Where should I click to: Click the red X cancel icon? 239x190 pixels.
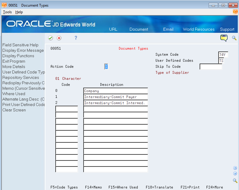pyautogui.click(x=59, y=38)
